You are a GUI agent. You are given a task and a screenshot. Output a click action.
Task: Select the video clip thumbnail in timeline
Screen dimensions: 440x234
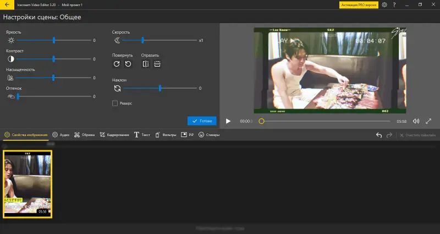coord(28,183)
